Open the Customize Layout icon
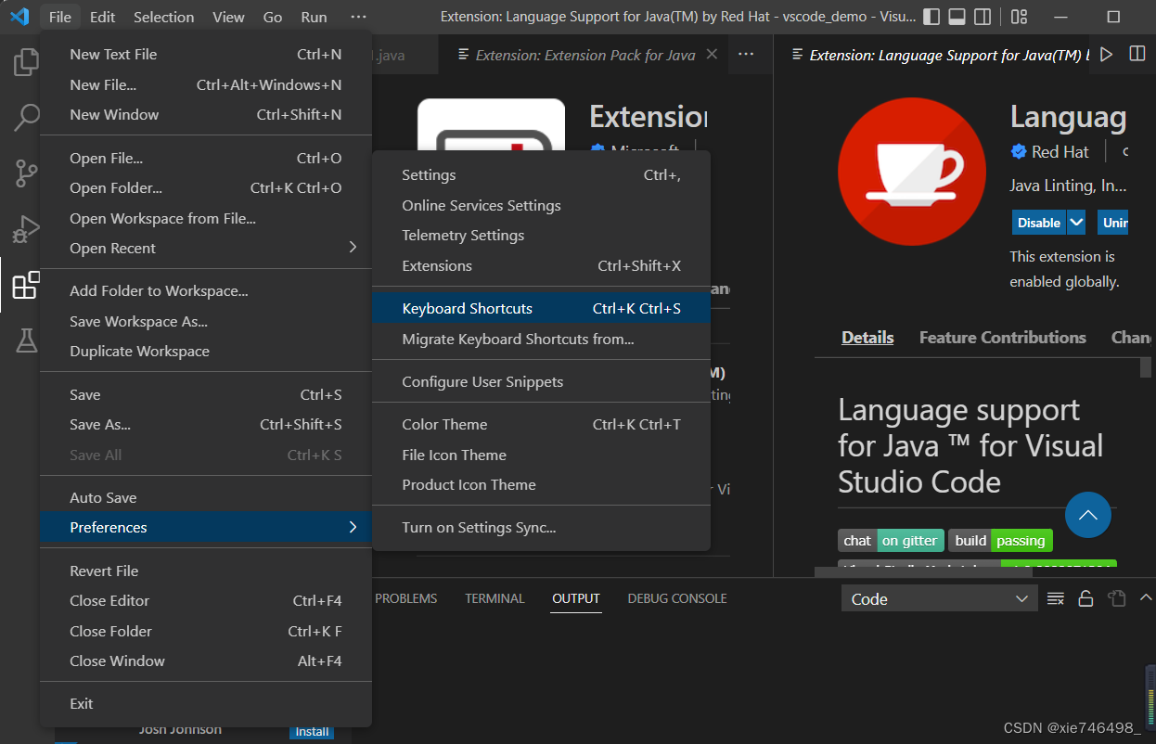The image size is (1156, 744). pos(1019,17)
